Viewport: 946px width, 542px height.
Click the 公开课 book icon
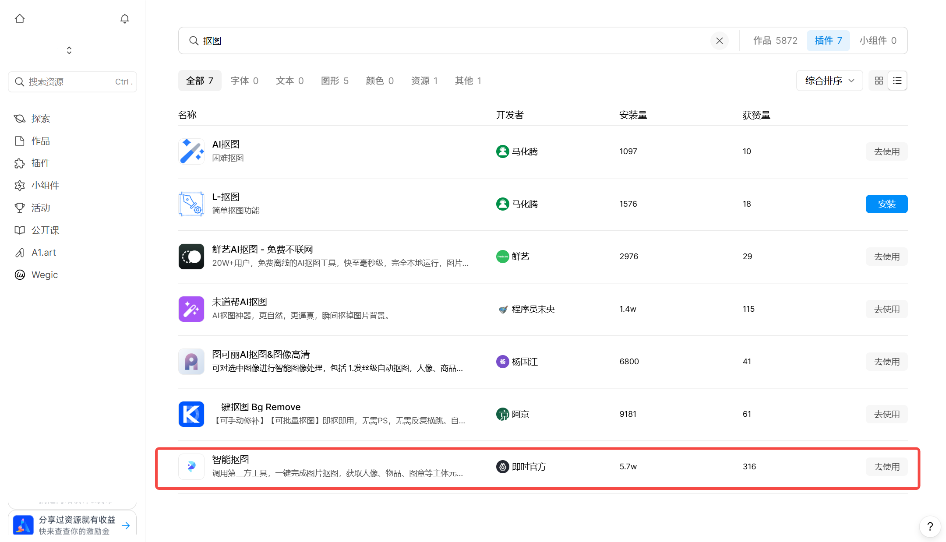(x=20, y=230)
